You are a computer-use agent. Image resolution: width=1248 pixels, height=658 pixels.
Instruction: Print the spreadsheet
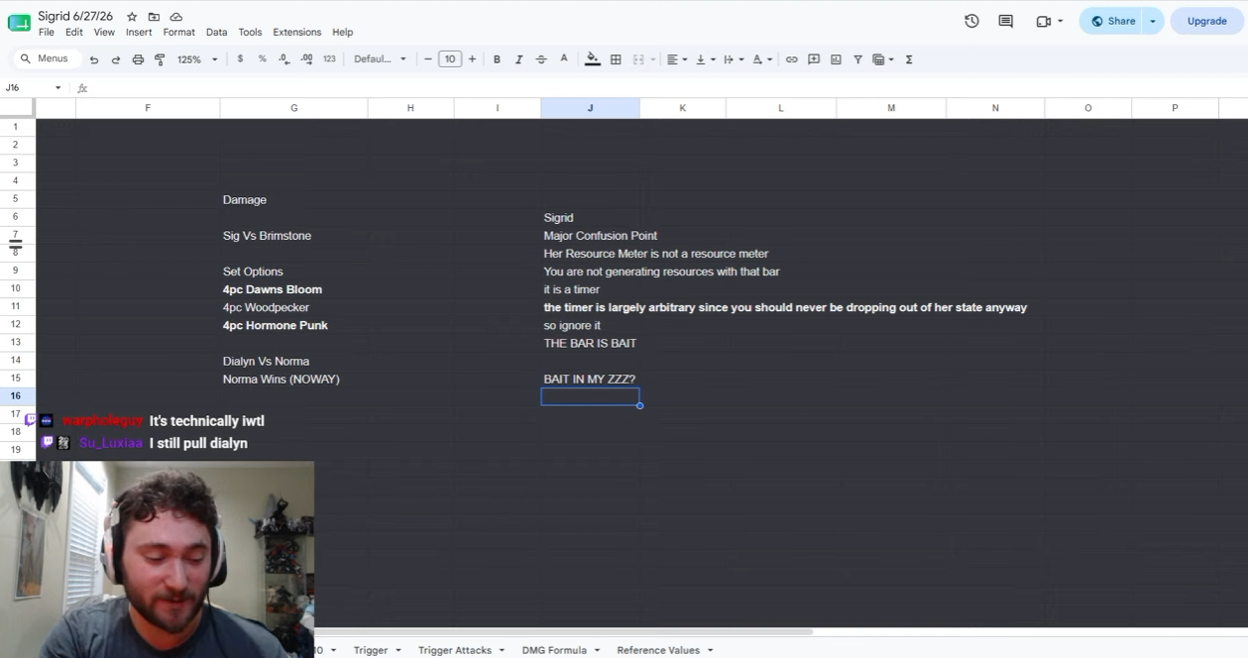tap(138, 59)
